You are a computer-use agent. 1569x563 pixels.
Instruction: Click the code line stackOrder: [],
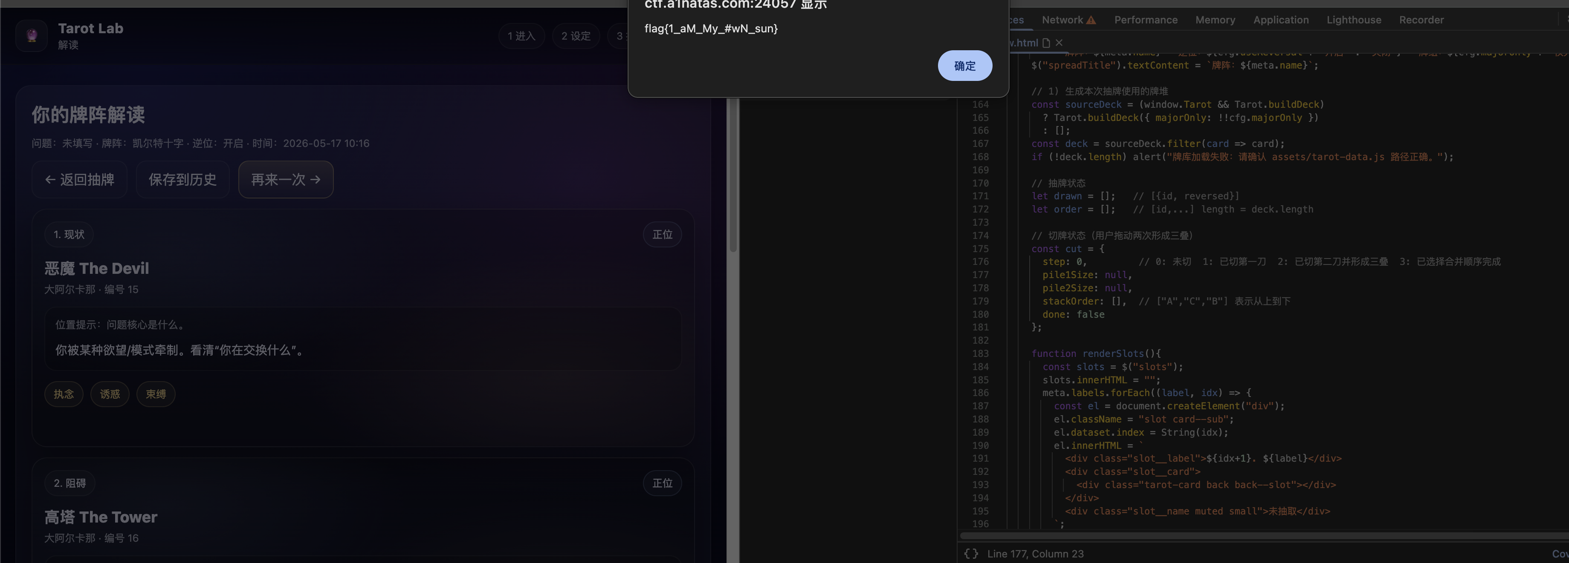coord(1084,301)
